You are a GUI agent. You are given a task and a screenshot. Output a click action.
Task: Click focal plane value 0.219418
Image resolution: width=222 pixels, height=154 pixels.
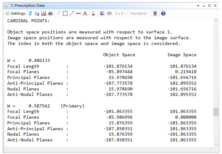coord(186,72)
